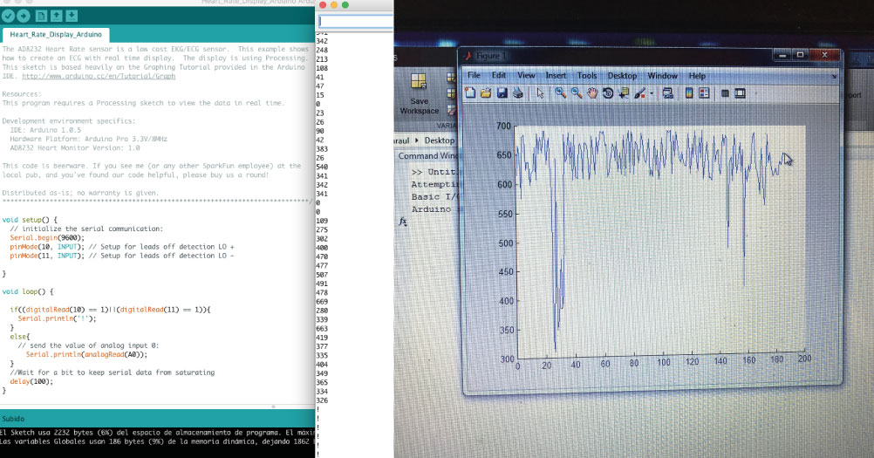Click the serial monitor input field
The image size is (874, 458).
356,21
